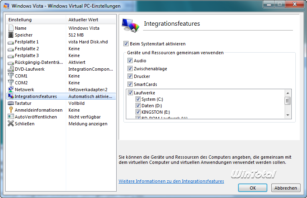307x198 pixels.
Task: Select the Tastatur setting
Action: [x=61, y=103]
